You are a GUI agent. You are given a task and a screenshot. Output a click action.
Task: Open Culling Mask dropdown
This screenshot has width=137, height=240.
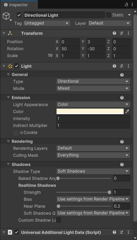click(93, 155)
